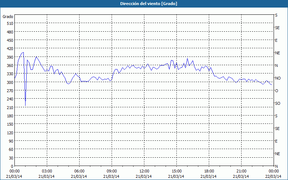288x180 pixels.
Task: Click the O compass label on right axis
Action: [x=276, y=91]
